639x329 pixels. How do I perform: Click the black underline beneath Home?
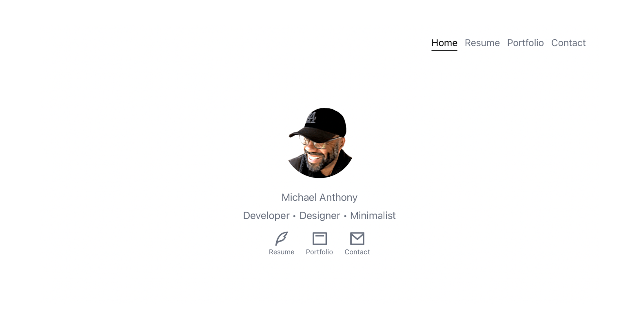(444, 50)
